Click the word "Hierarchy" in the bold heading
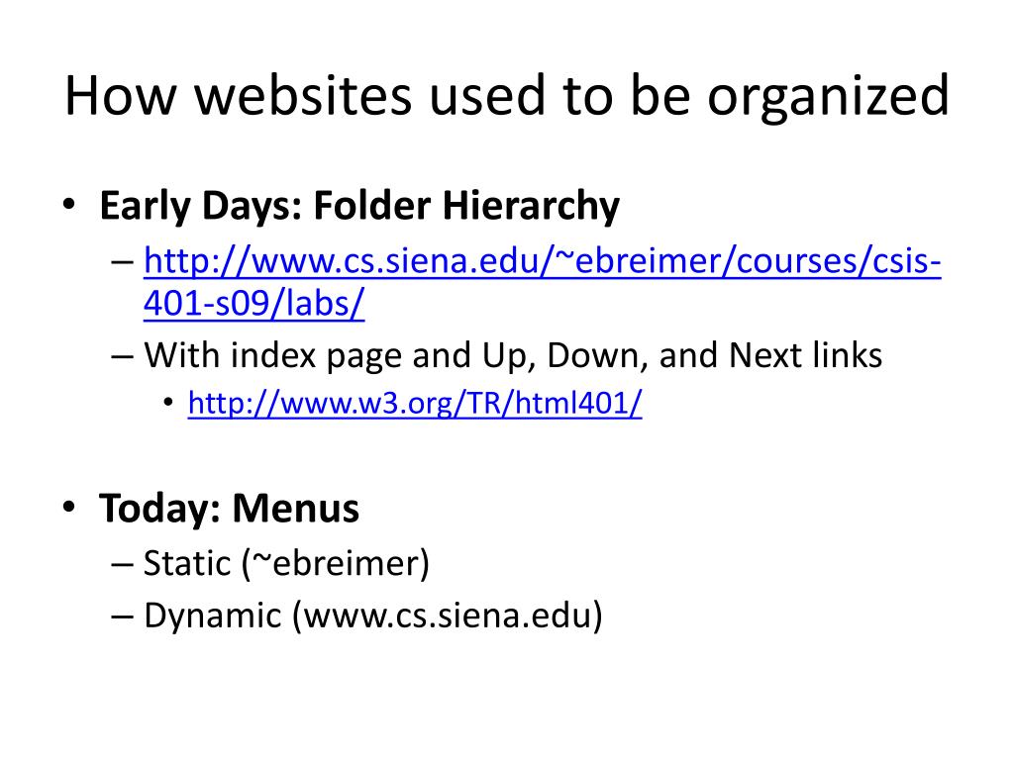The height and width of the screenshot is (760, 1014). (531, 207)
